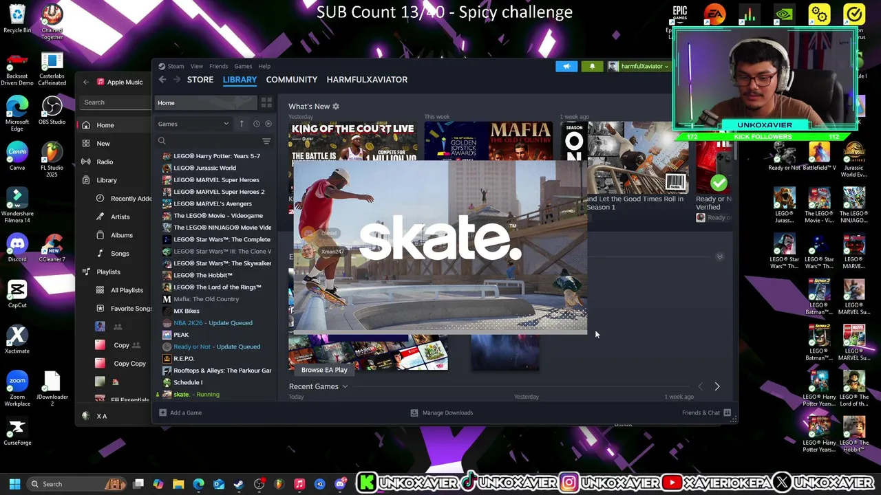
Task: Select R.E.P.O. in the game list
Action: pyautogui.click(x=184, y=359)
